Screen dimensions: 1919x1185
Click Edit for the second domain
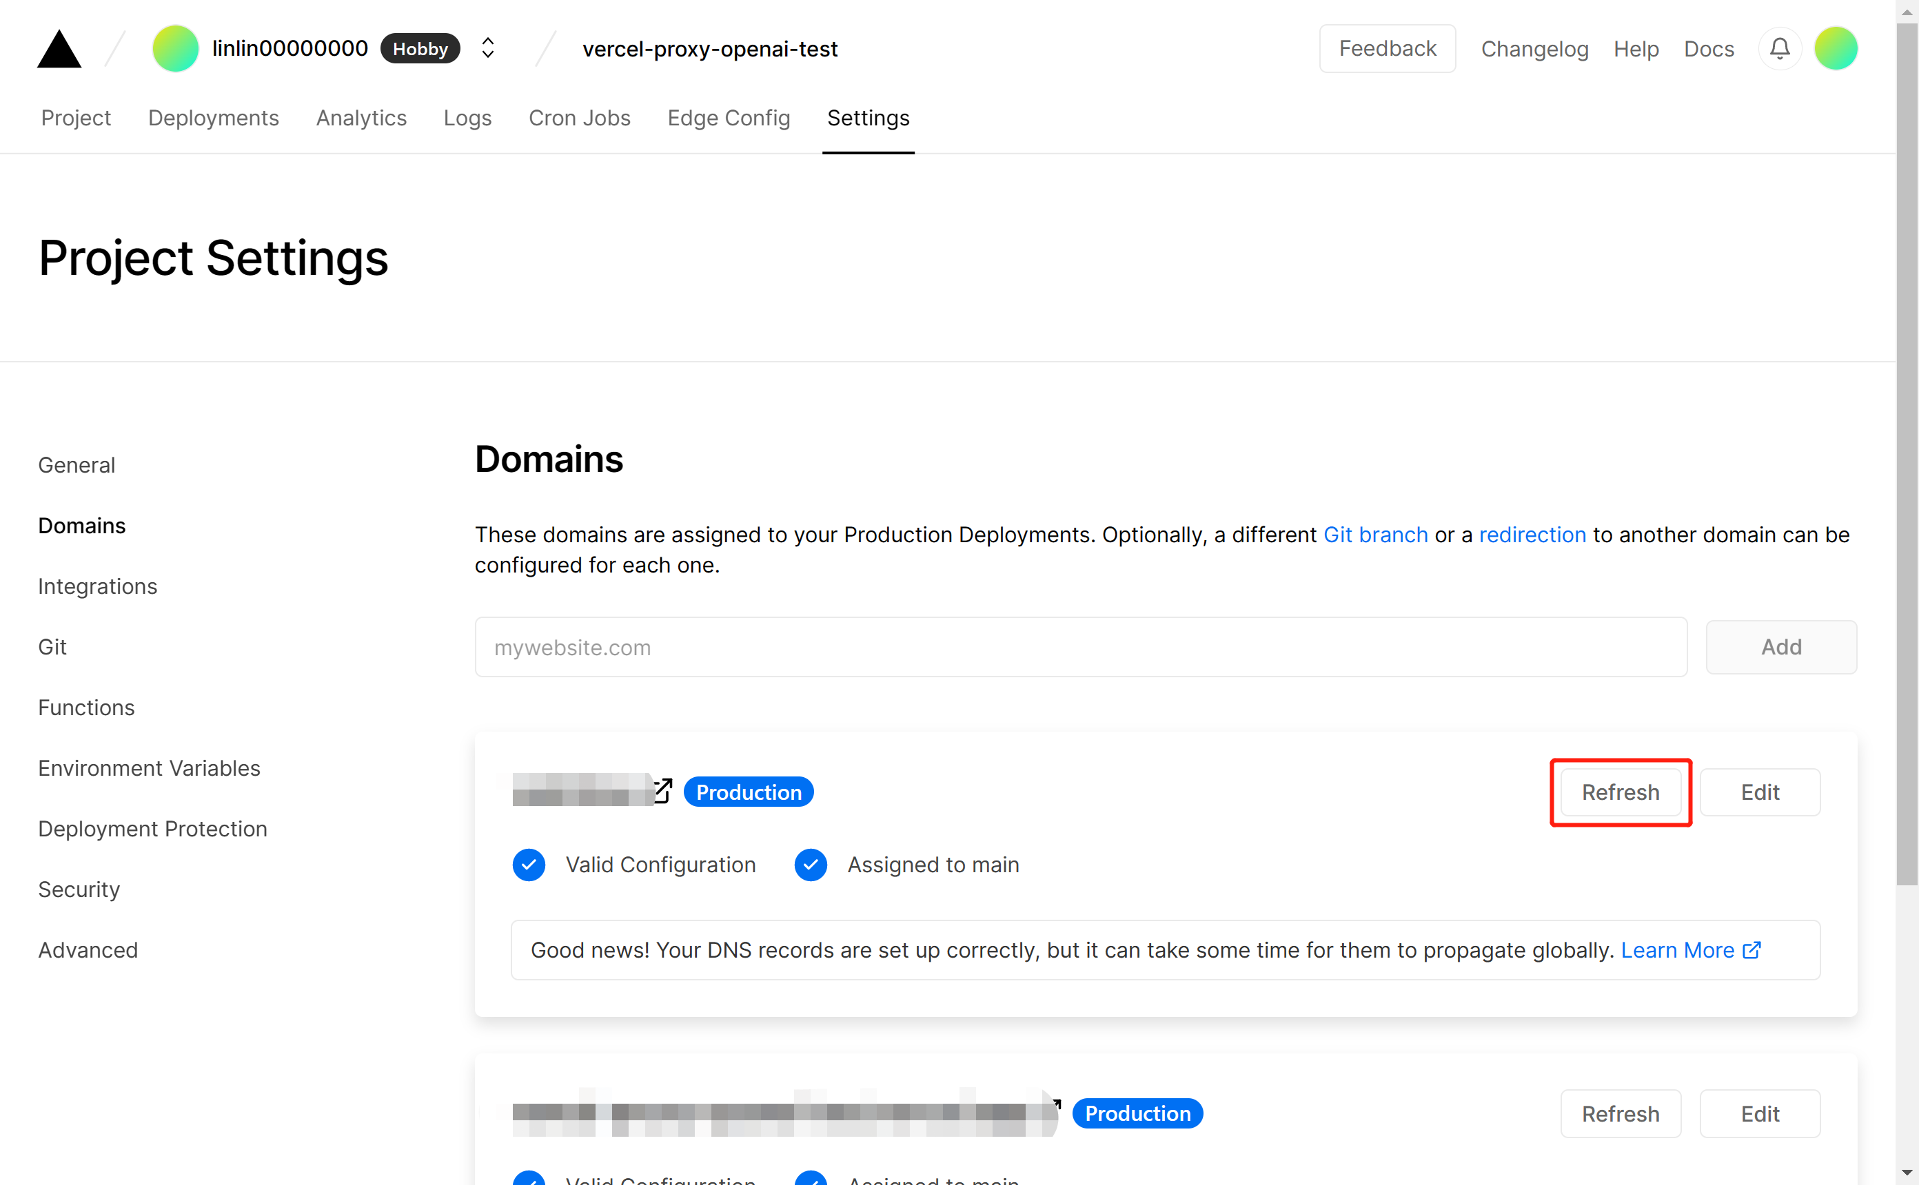pyautogui.click(x=1759, y=1113)
